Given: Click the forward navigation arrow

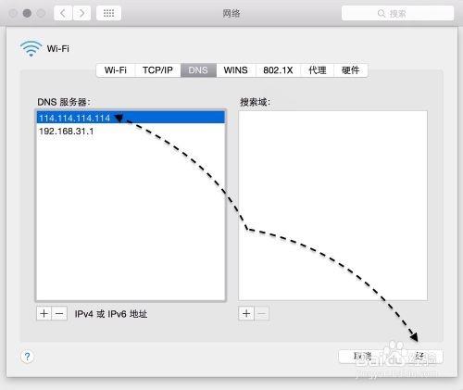Looking at the screenshot, I should point(81,13).
